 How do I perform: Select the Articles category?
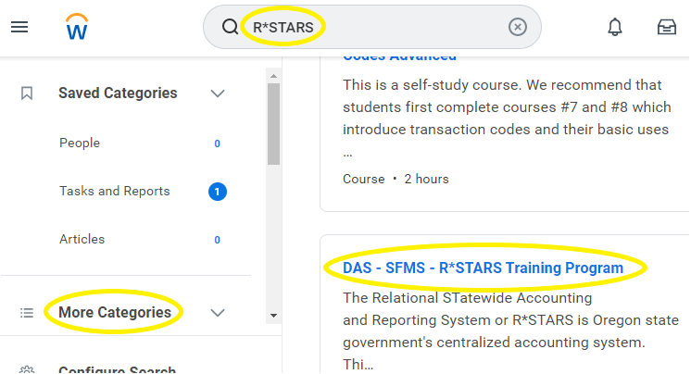pyautogui.click(x=82, y=240)
